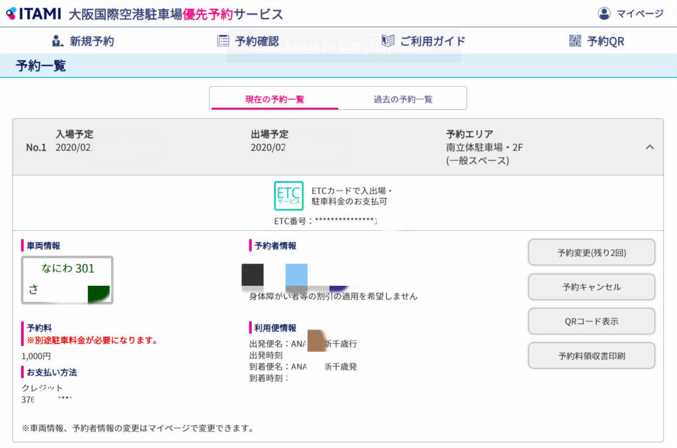The height and width of the screenshot is (448, 677).
Task: Print receipt with 予約料領収書印刷 button
Action: pyautogui.click(x=591, y=355)
